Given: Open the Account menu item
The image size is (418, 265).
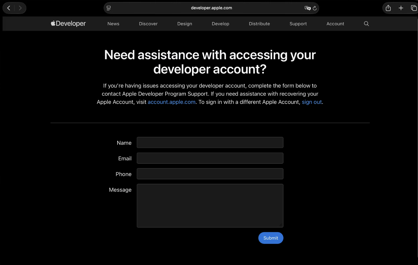Looking at the screenshot, I should coord(335,24).
